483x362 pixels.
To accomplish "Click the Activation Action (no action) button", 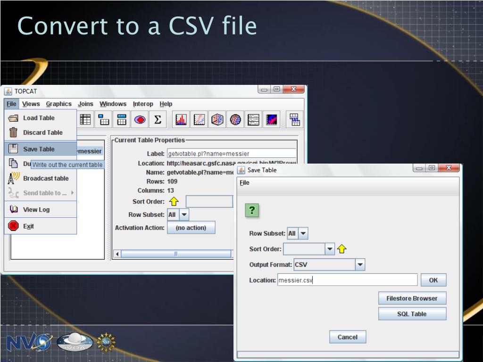I will point(191,228).
